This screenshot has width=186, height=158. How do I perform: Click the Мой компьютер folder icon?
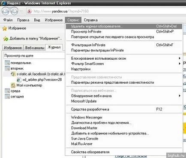pos(13,85)
